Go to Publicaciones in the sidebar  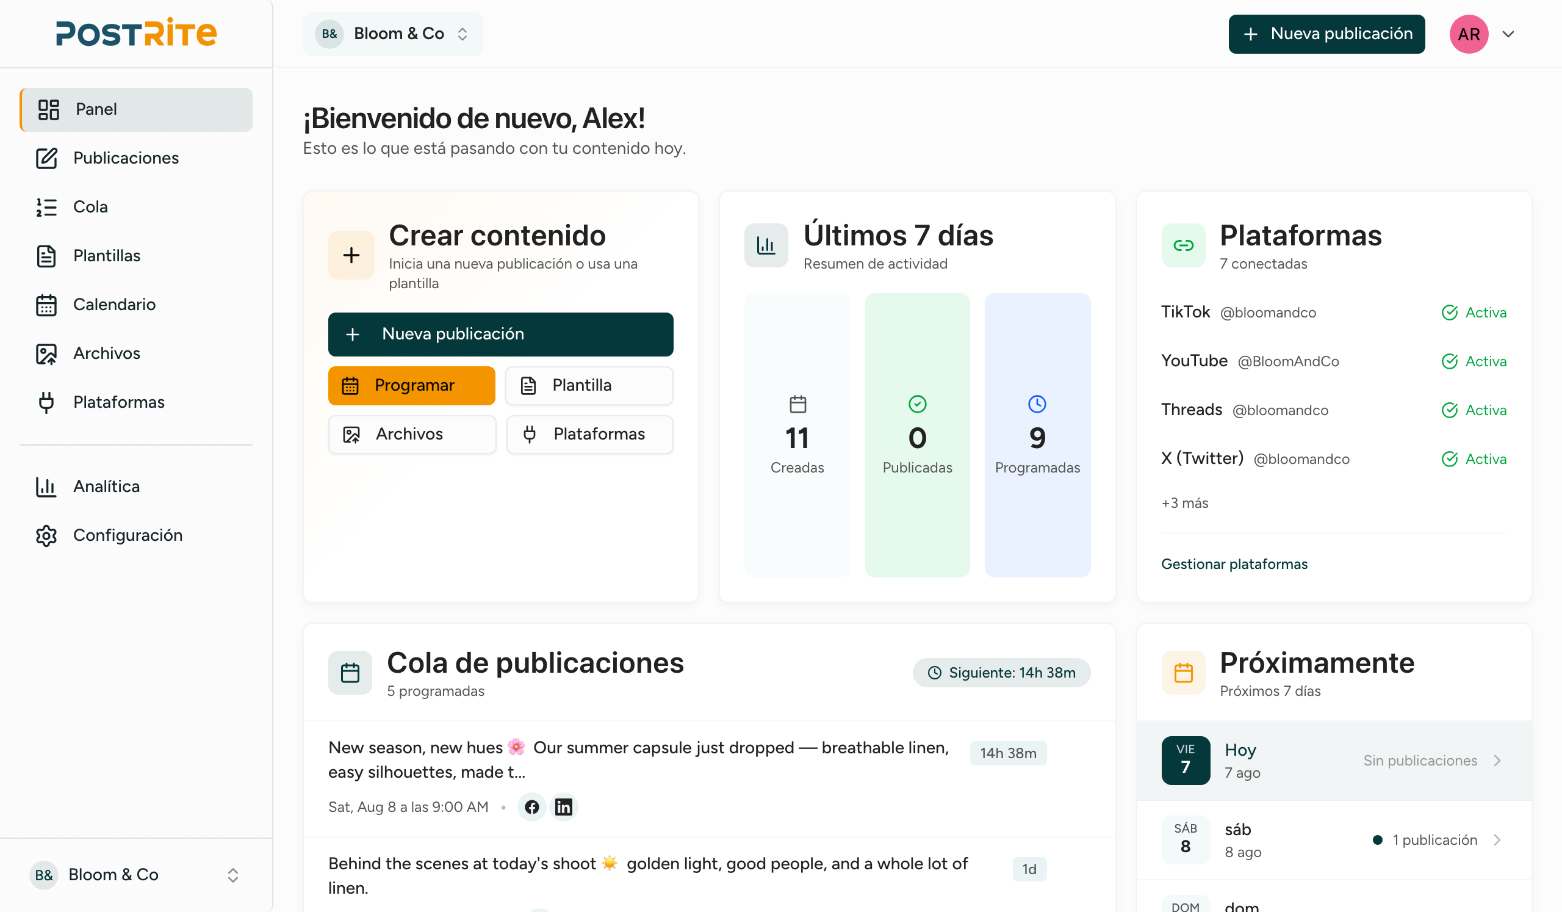click(x=135, y=158)
